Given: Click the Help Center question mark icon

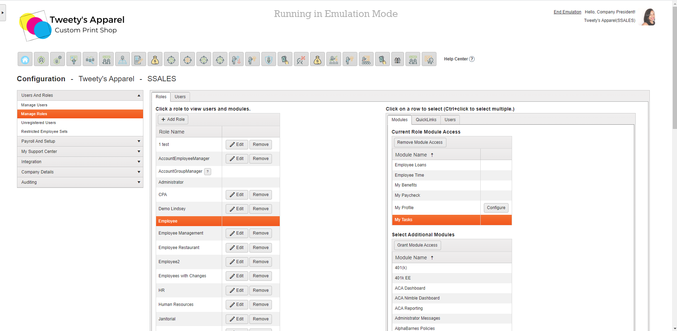Looking at the screenshot, I should click(472, 59).
